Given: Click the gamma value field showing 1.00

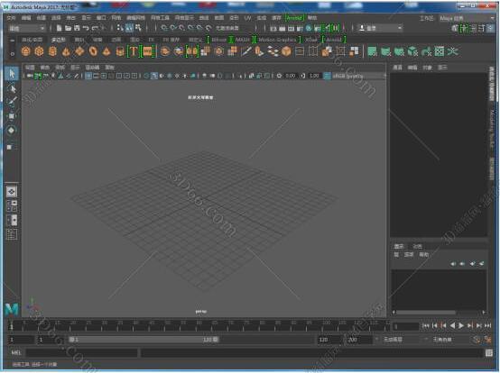Looking at the screenshot, I should point(314,76).
